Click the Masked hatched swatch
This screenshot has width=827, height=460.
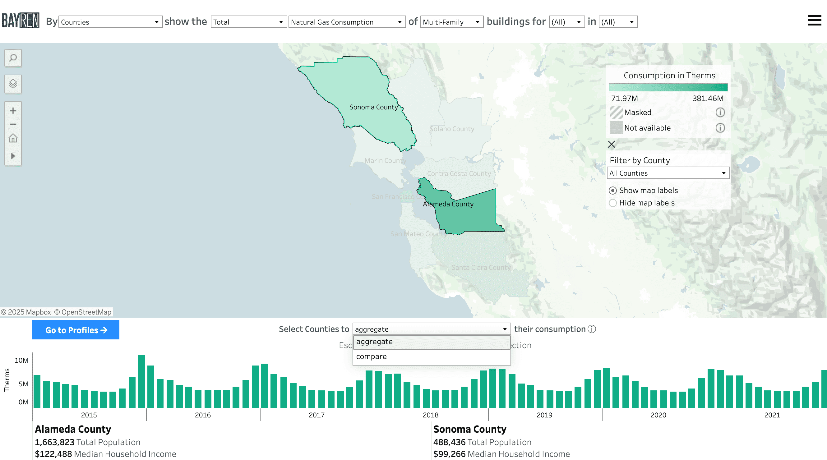tap(616, 112)
